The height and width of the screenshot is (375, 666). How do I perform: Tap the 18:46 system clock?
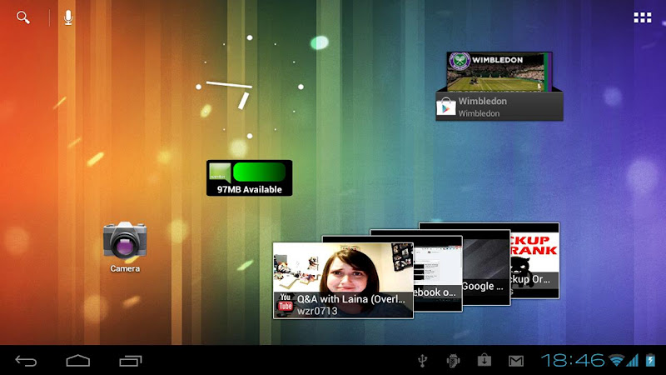[x=573, y=361]
